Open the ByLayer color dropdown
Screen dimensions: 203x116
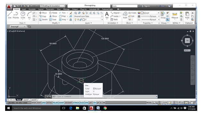(x=150, y=13)
